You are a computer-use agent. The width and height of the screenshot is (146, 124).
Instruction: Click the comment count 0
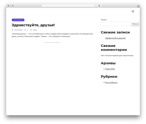27,30
